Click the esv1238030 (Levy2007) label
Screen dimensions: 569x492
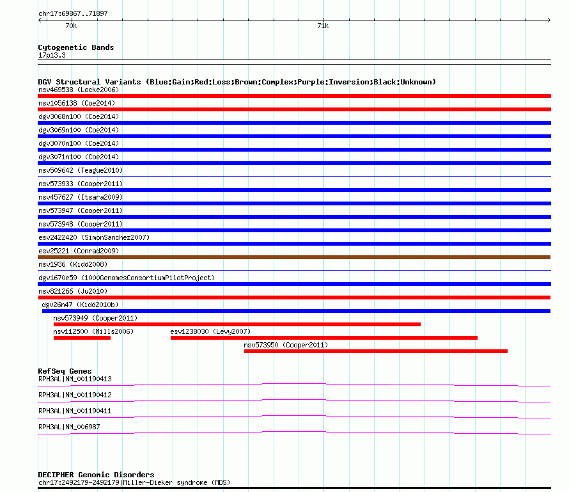[210, 331]
